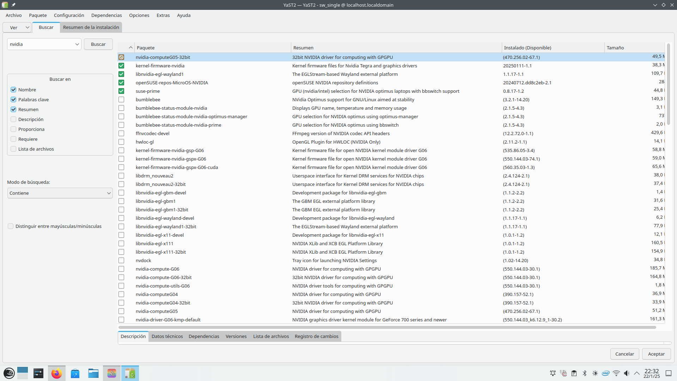Click the taboo status icon for nvidia-computeG05-32bit
The height and width of the screenshot is (381, 677).
coord(121,57)
